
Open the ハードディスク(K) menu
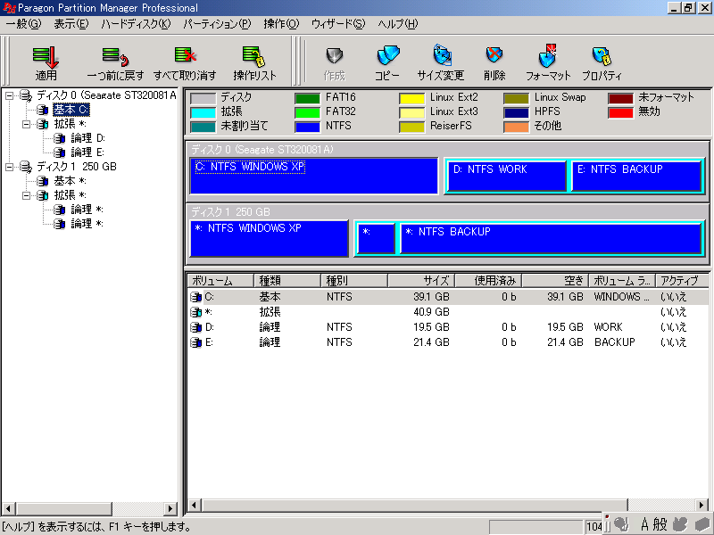pos(136,24)
